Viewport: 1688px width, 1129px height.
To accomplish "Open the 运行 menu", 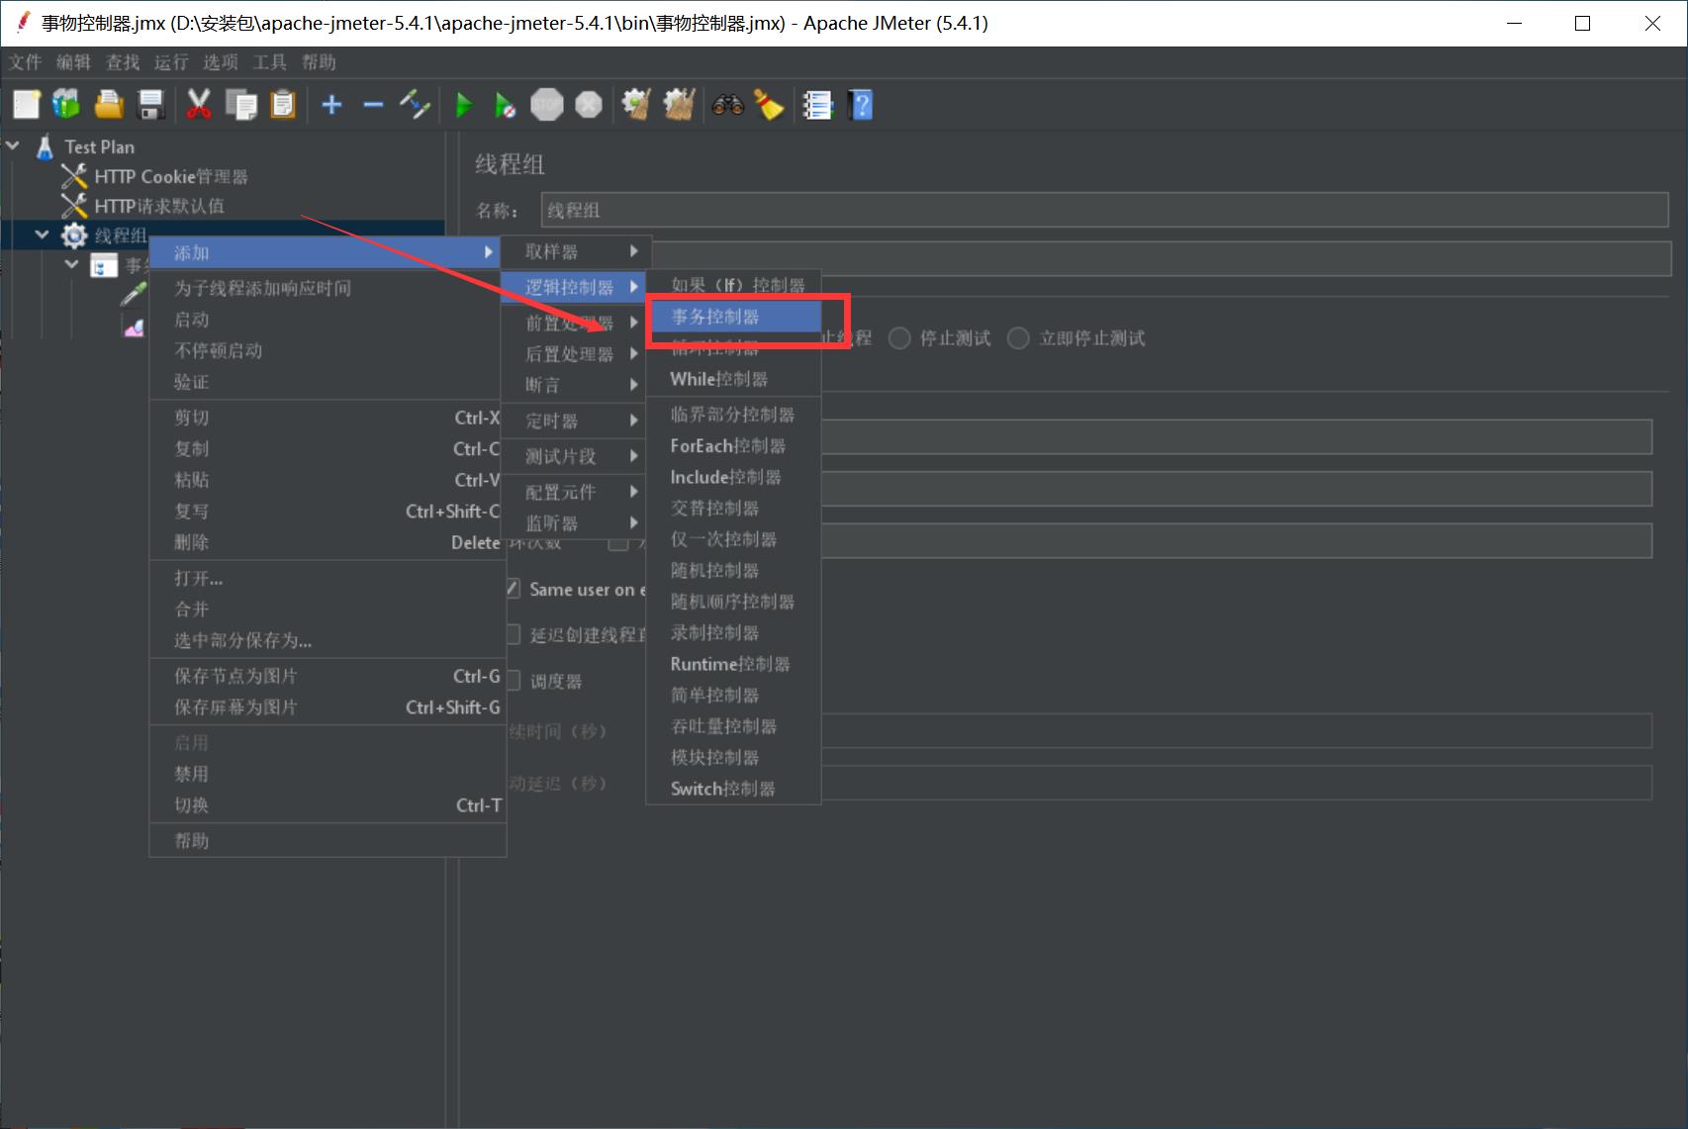I will pyautogui.click(x=171, y=62).
